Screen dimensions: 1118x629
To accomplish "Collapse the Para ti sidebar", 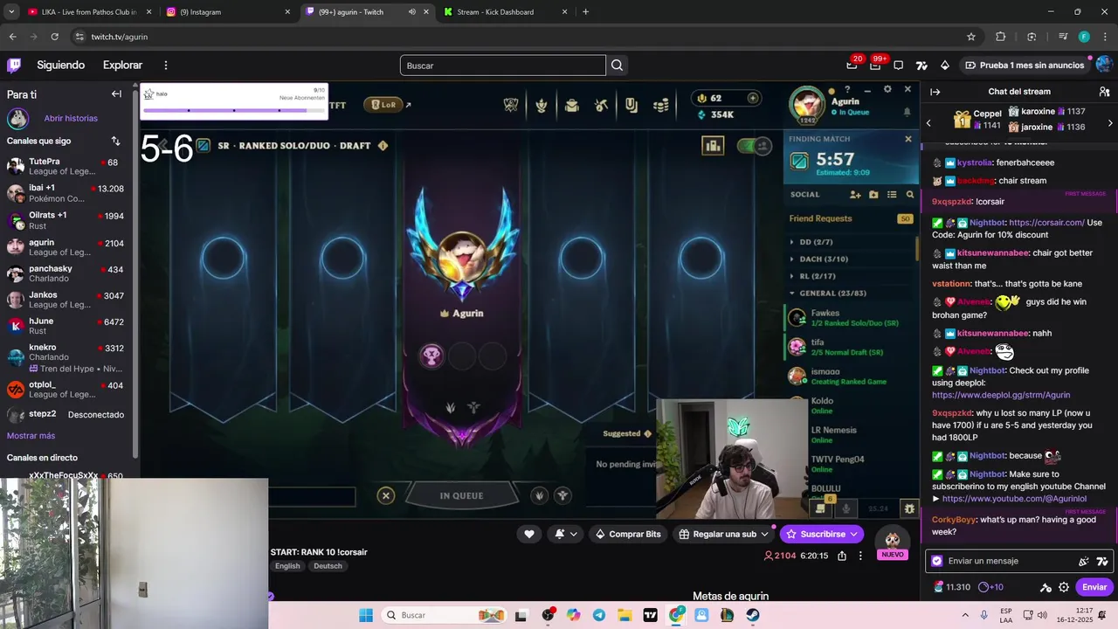I will (x=116, y=93).
